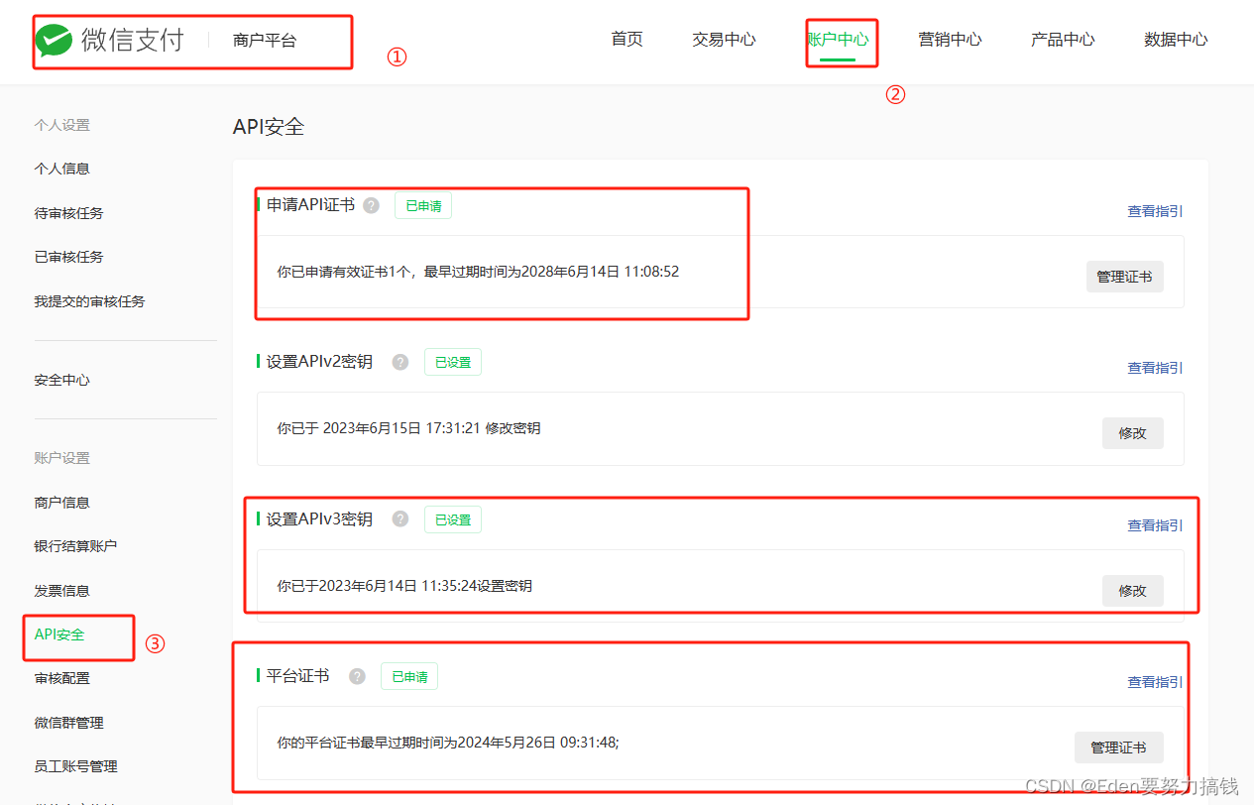
Task: Click 管理证书 for the API certificate
Action: (x=1124, y=277)
